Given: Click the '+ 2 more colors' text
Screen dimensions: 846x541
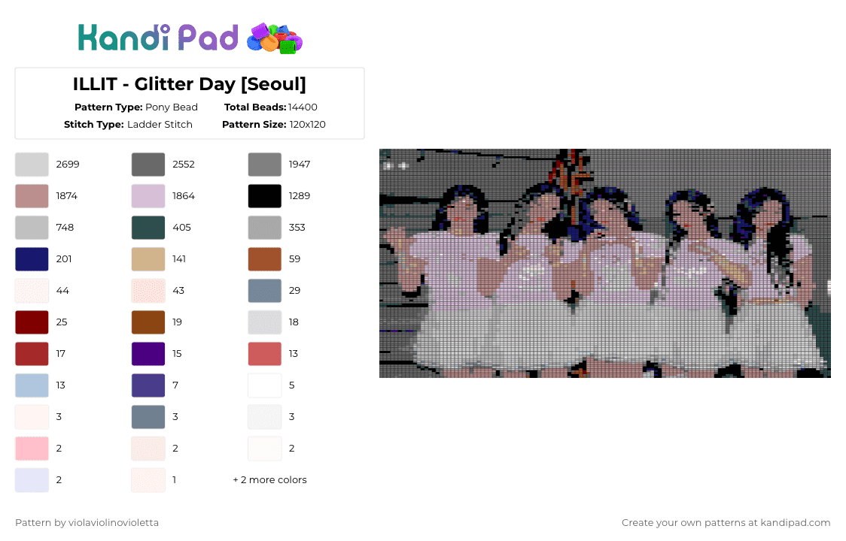Looking at the screenshot, I should [269, 480].
